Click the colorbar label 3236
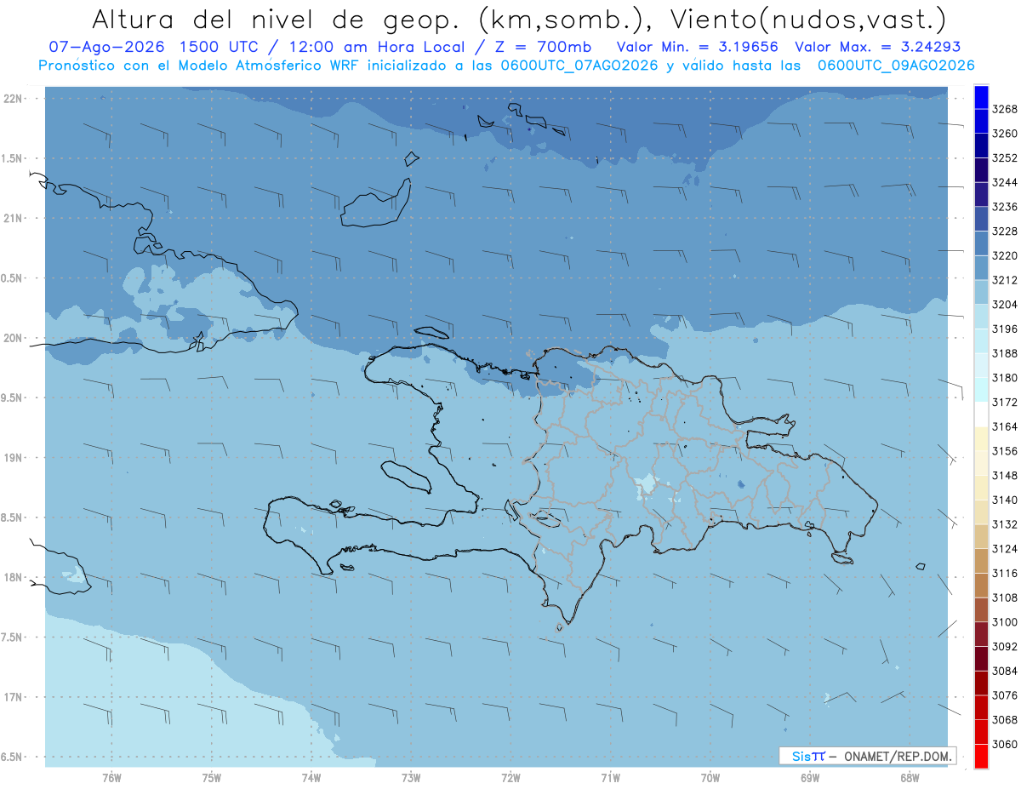1021x789 pixels. click(x=1004, y=207)
